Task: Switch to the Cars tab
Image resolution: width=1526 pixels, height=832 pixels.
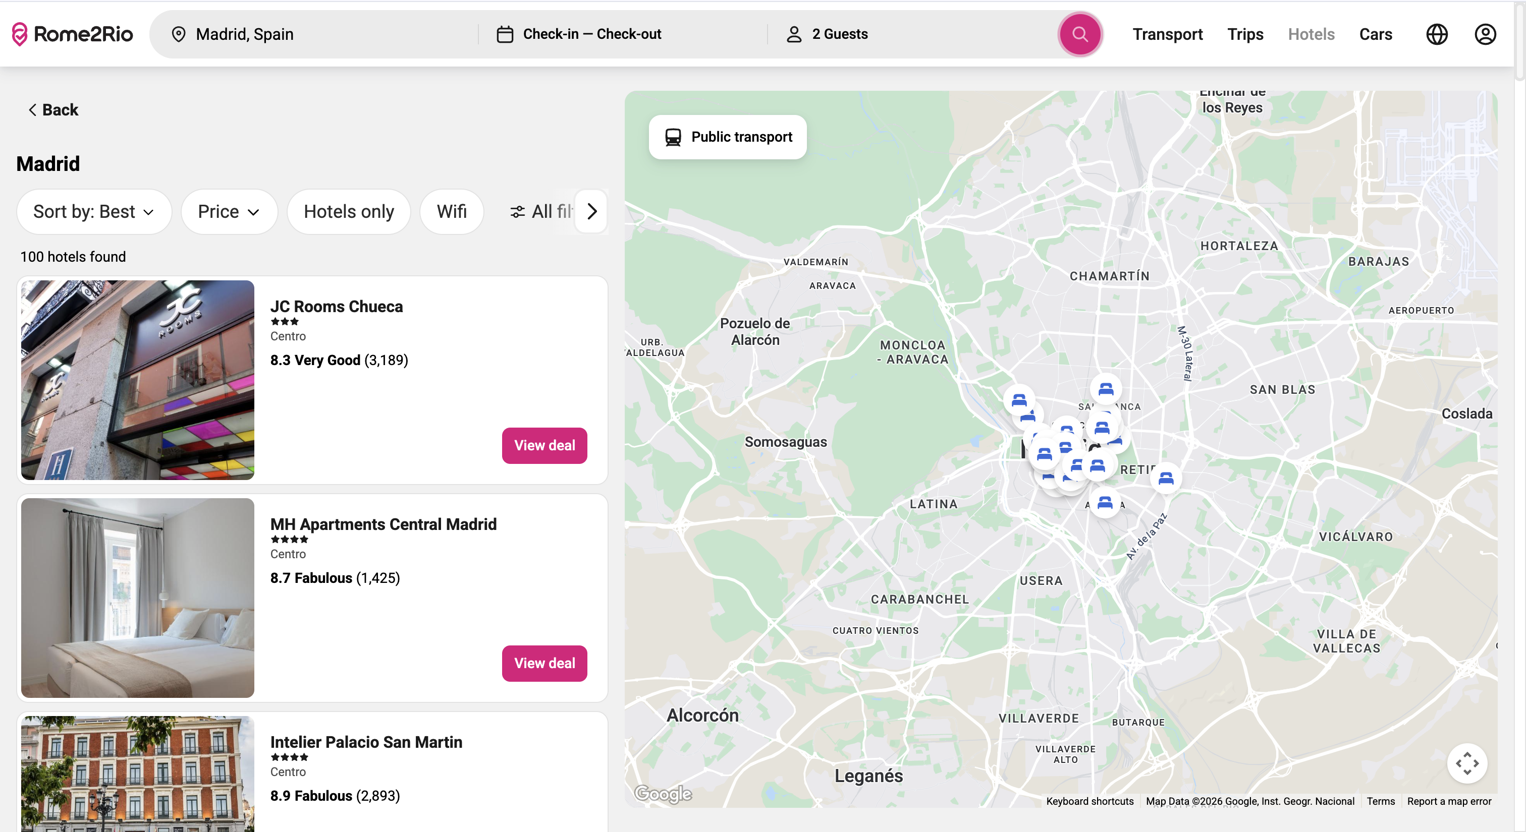Action: tap(1375, 34)
